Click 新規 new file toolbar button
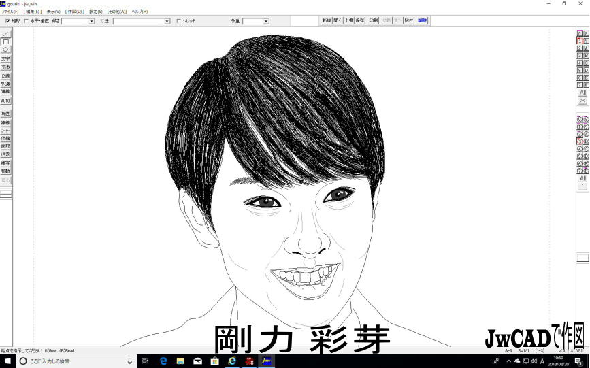 click(326, 20)
